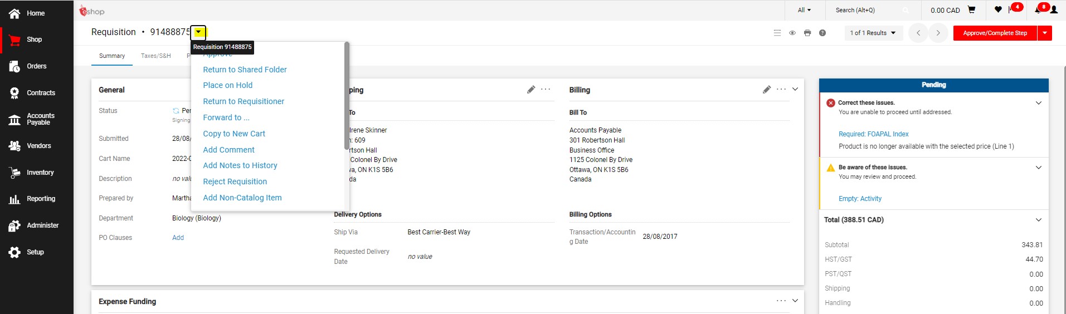Switch to the Taxes/S&H tab

click(x=155, y=56)
